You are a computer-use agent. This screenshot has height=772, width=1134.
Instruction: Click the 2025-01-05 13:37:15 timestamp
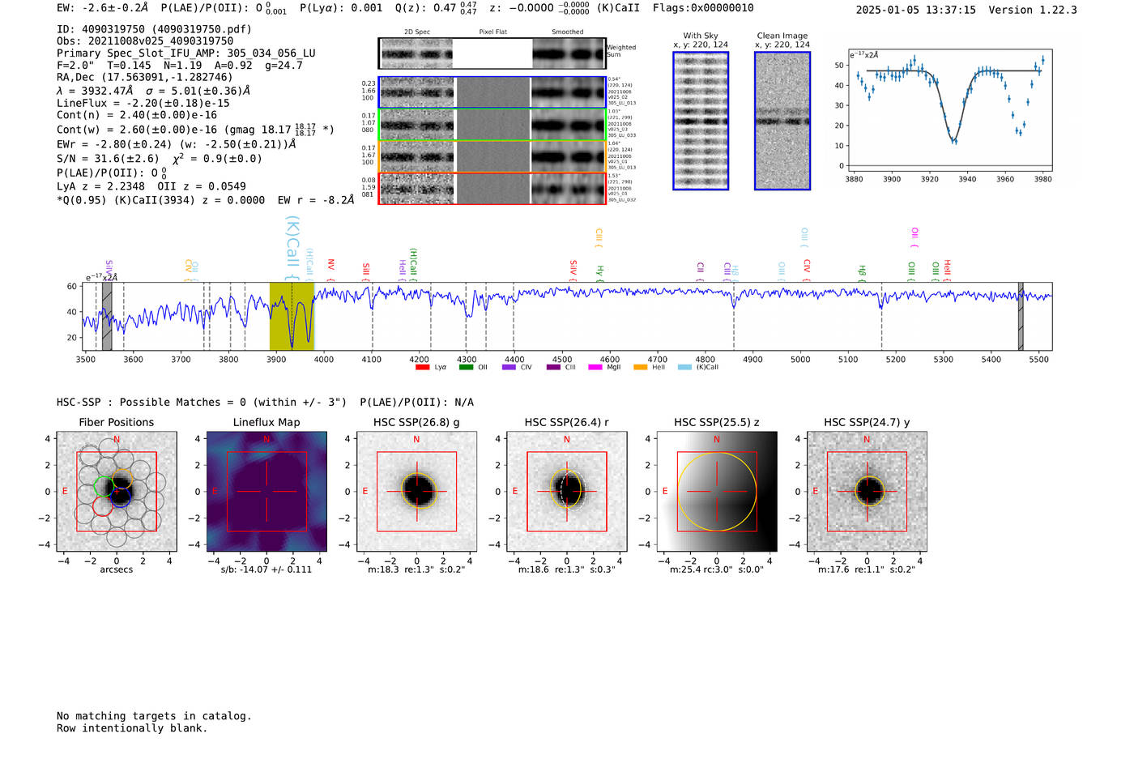[916, 10]
